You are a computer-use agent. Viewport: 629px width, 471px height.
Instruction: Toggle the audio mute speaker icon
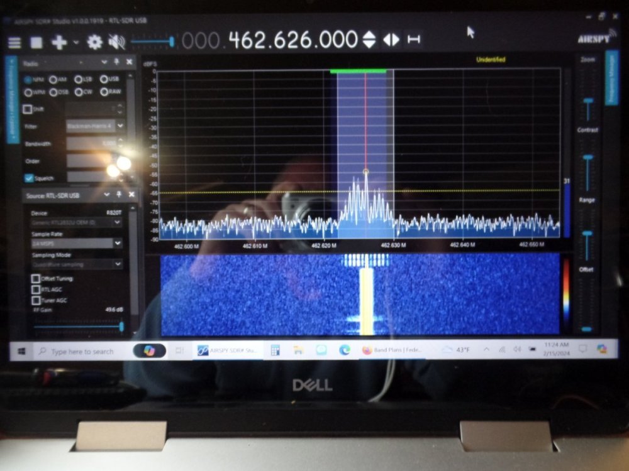[x=116, y=42]
